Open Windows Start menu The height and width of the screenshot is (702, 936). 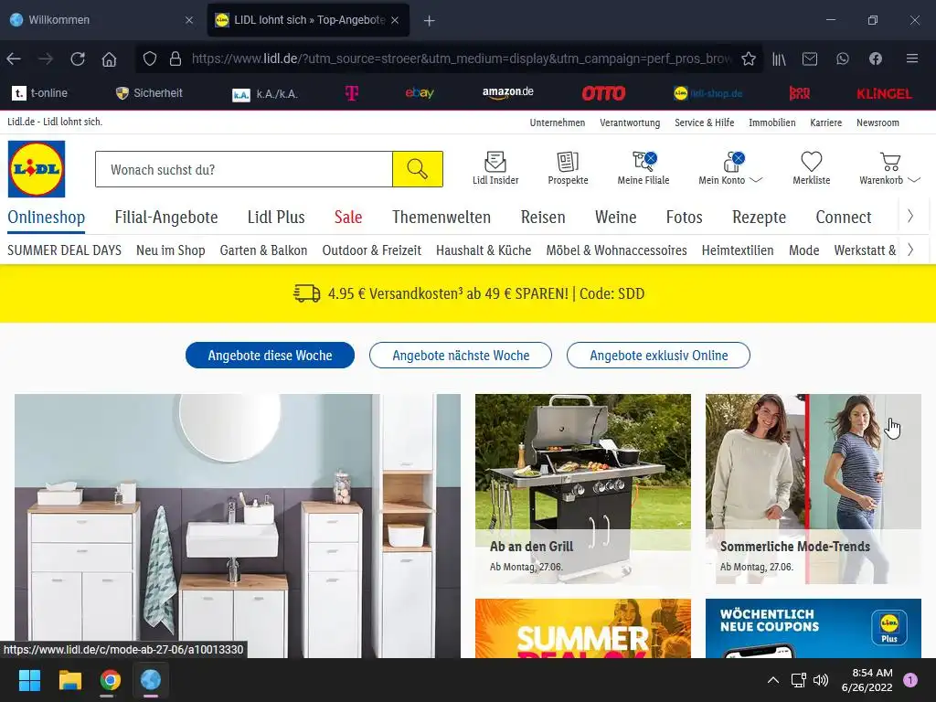pyautogui.click(x=29, y=680)
